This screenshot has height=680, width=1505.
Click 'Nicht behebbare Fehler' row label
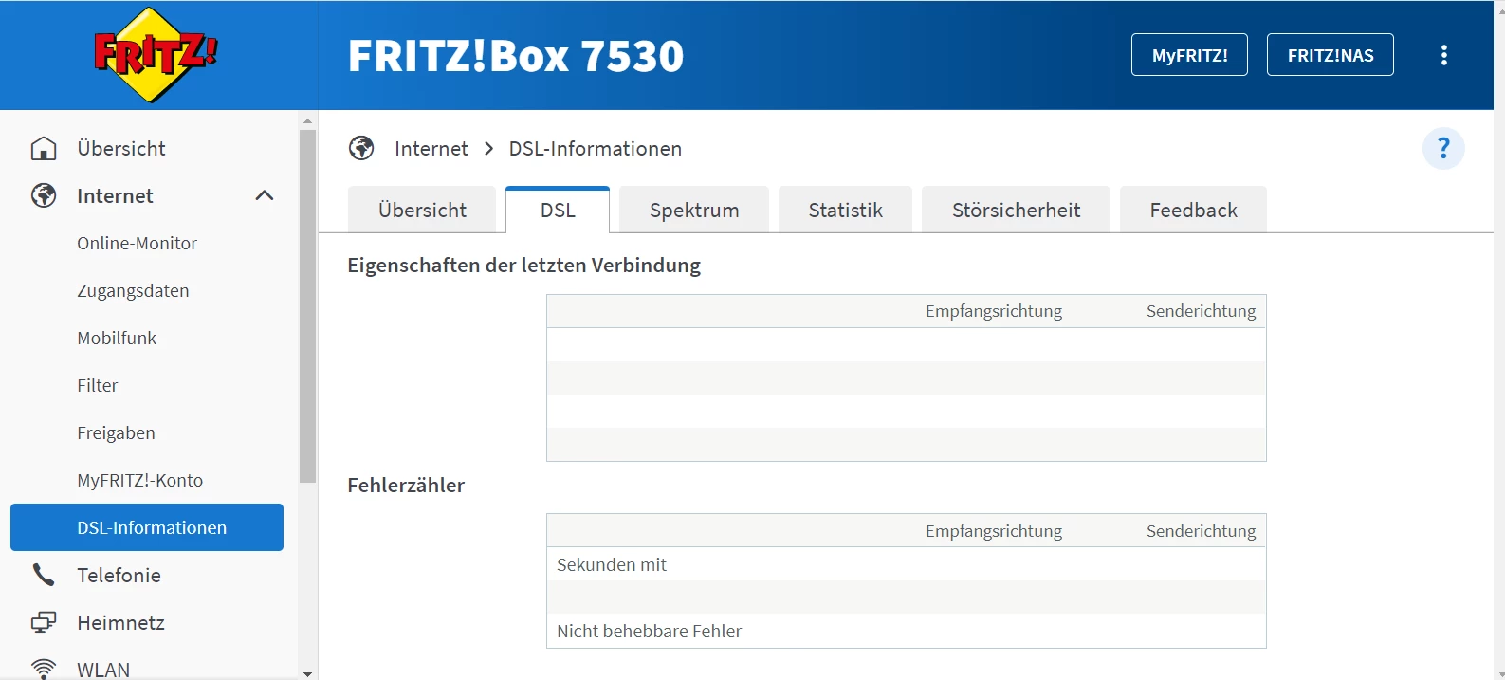(650, 632)
